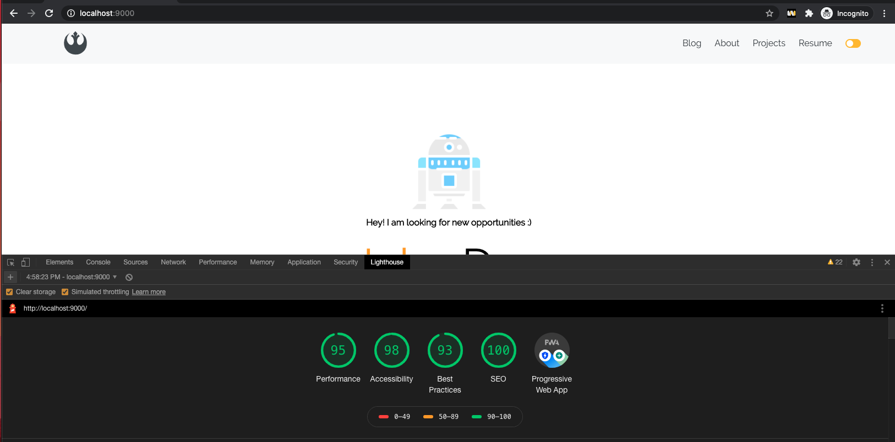Open the About page link
Screen dimensions: 895x442
tap(727, 43)
